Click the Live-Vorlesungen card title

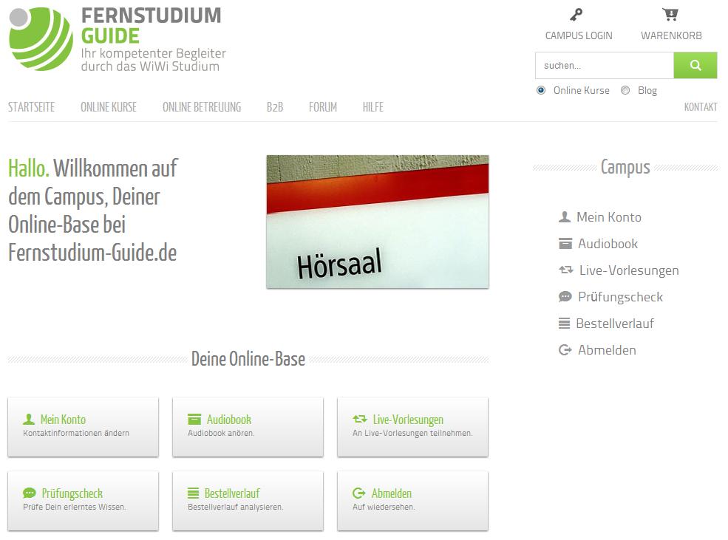(x=408, y=420)
